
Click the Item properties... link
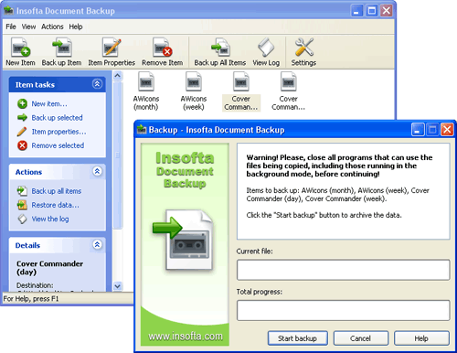pyautogui.click(x=59, y=132)
